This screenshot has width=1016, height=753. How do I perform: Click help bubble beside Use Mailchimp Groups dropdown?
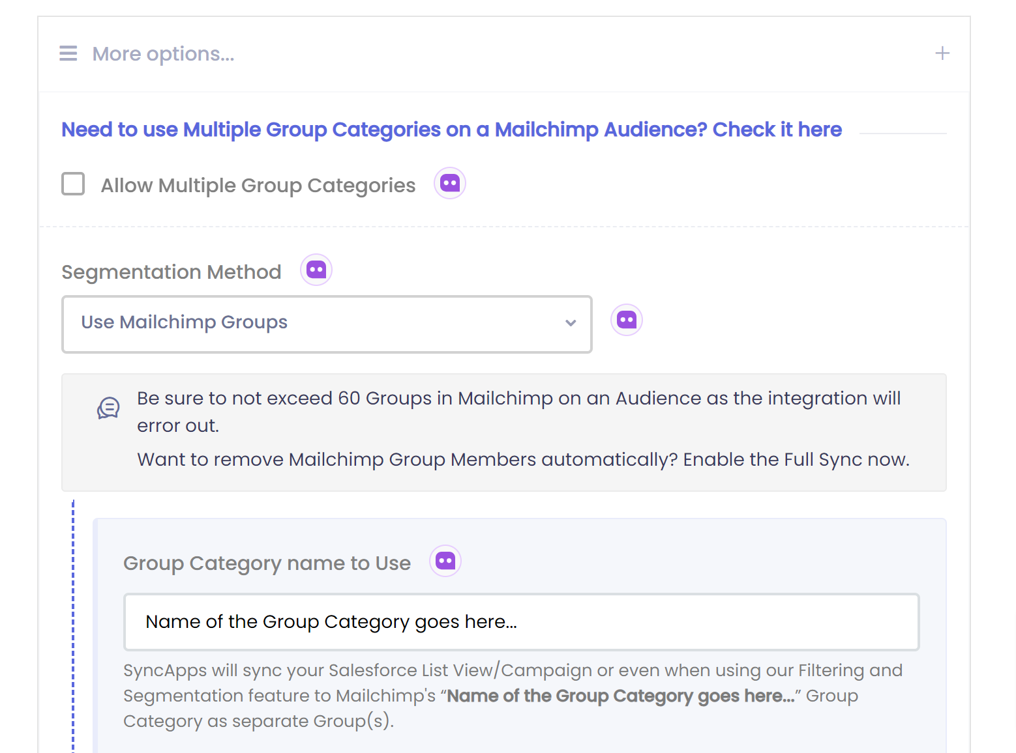click(x=627, y=320)
